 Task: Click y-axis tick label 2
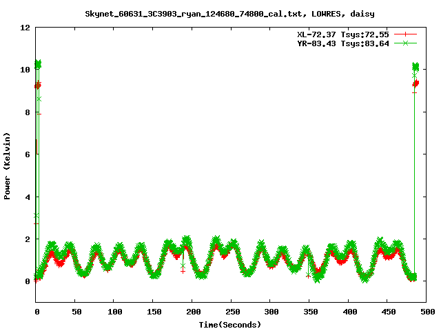click(28, 239)
